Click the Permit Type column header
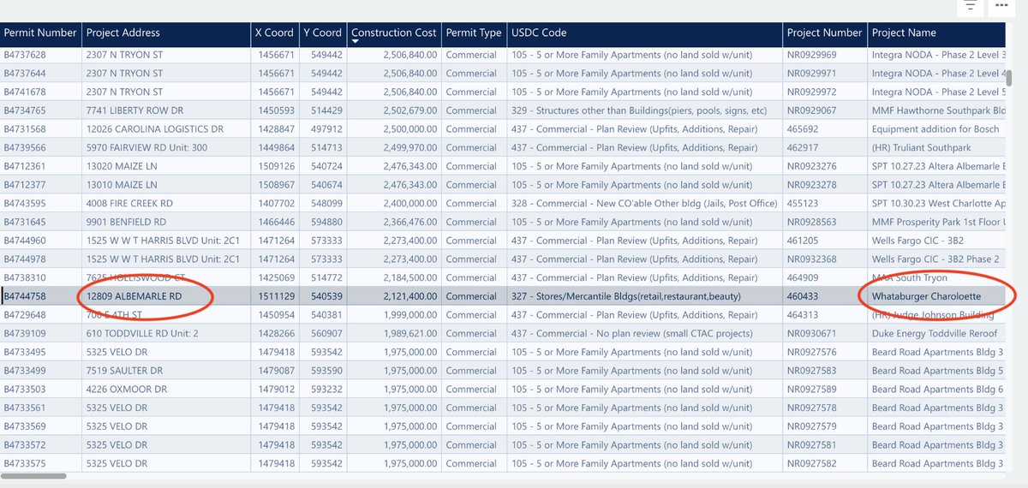1028x488 pixels. click(474, 33)
